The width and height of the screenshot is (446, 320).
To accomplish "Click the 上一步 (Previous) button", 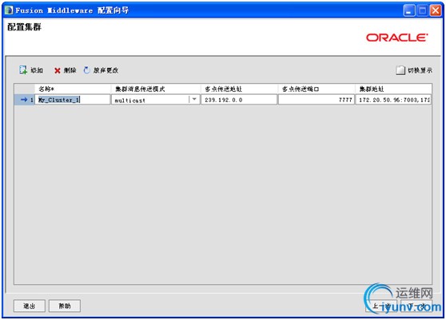I will coord(381,306).
